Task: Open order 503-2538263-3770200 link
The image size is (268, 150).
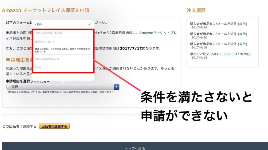Action: point(230,54)
